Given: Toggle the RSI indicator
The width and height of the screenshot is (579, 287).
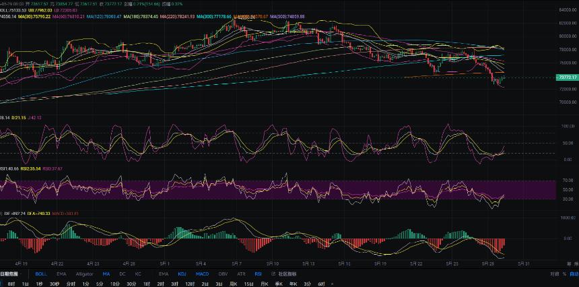Looking at the screenshot, I should [x=258, y=274].
